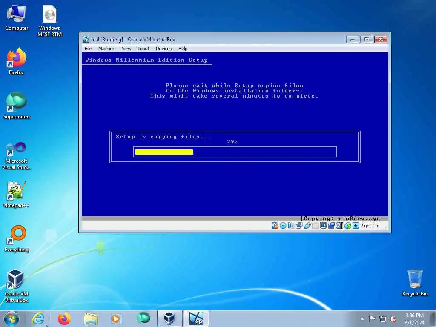Viewport: 436px width, 327px height.
Task: Click the virtualization features 'V' indicator
Action: click(x=338, y=226)
